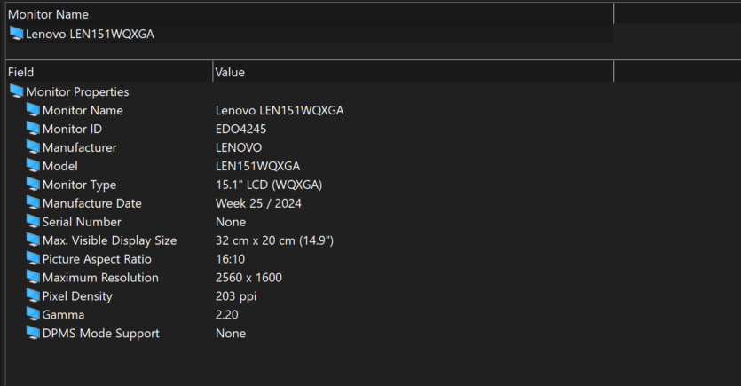Click the DPMS Mode Support icon

tap(33, 333)
